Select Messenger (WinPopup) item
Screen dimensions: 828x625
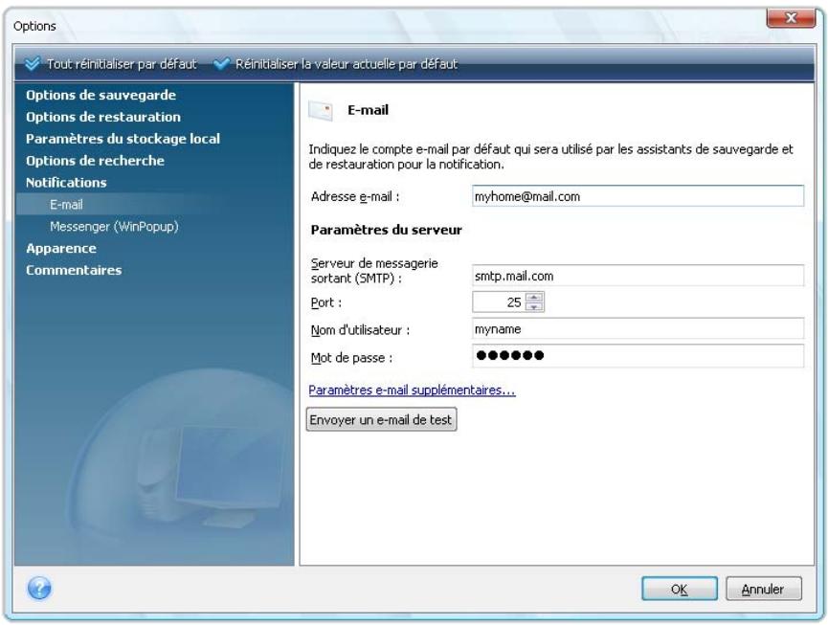tap(114, 227)
